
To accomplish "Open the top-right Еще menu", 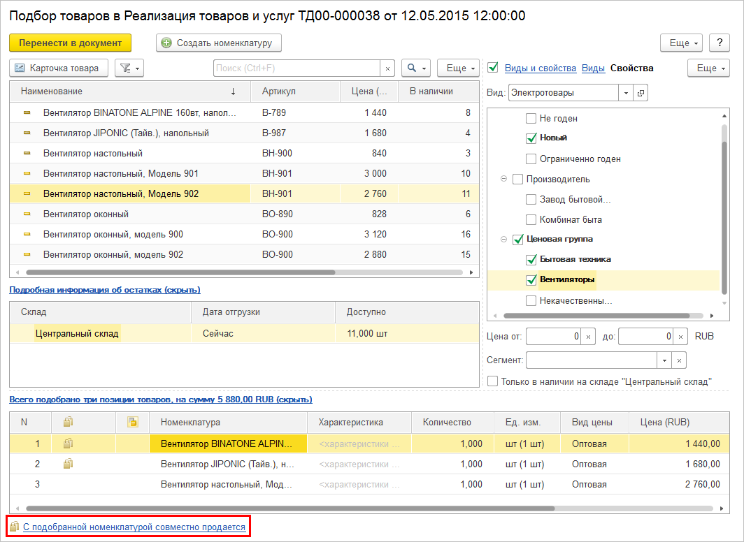I will tap(681, 43).
